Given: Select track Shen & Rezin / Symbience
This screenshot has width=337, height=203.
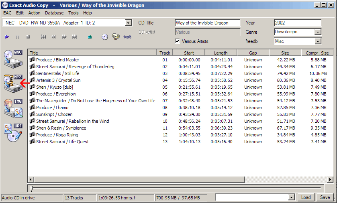Looking at the screenshot, I should pyautogui.click(x=61, y=128).
